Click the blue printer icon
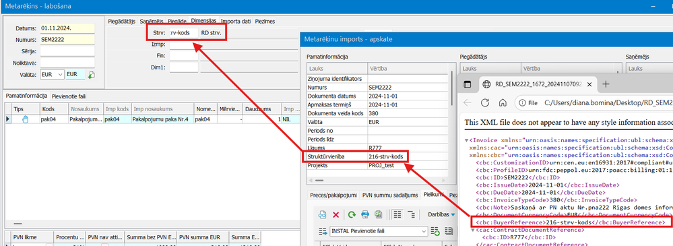The height and width of the screenshot is (246, 673). click(365, 214)
